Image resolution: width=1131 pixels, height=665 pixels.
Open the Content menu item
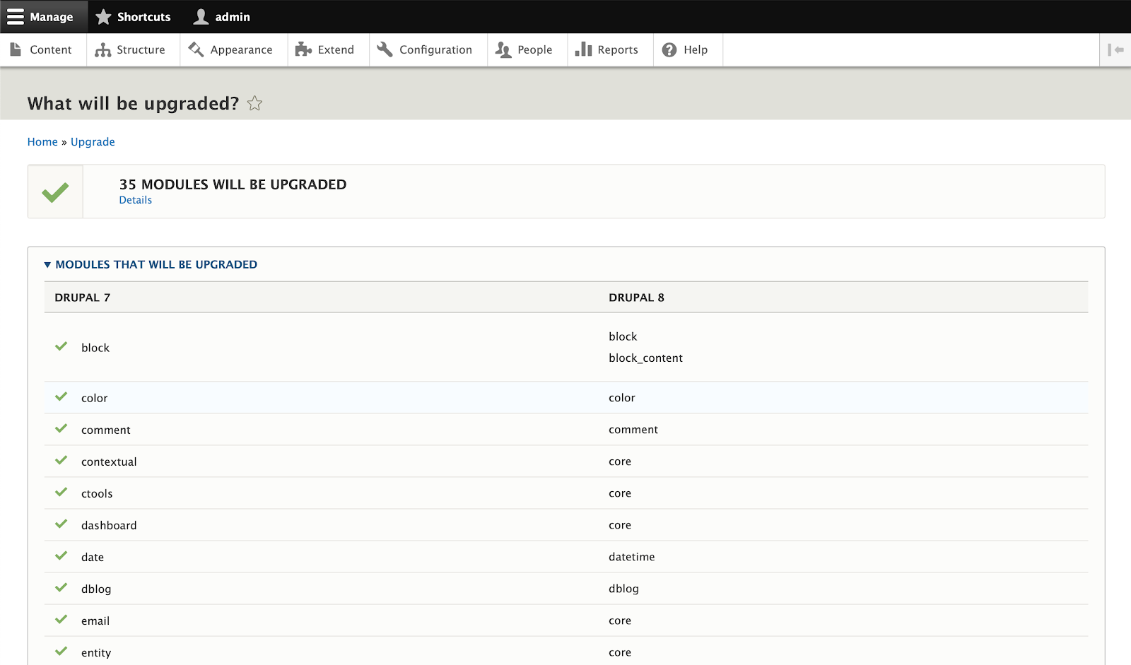pyautogui.click(x=43, y=50)
